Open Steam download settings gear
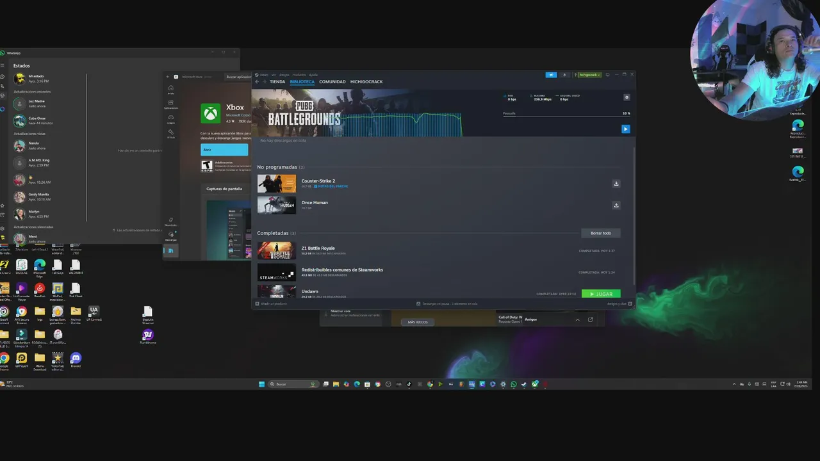This screenshot has height=461, width=820. [627, 97]
